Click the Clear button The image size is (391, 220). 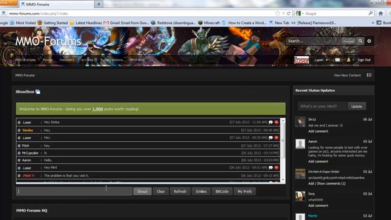coord(161,191)
